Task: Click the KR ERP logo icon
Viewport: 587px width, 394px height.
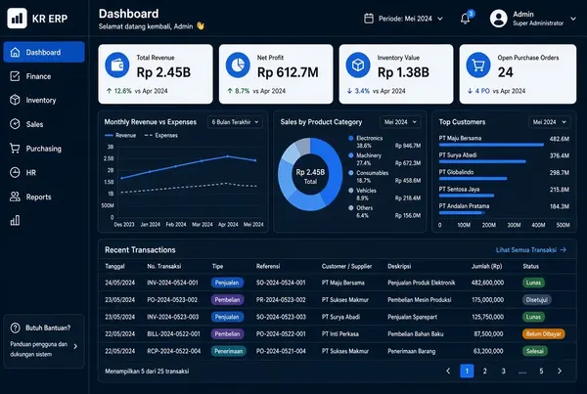Action: [x=17, y=19]
